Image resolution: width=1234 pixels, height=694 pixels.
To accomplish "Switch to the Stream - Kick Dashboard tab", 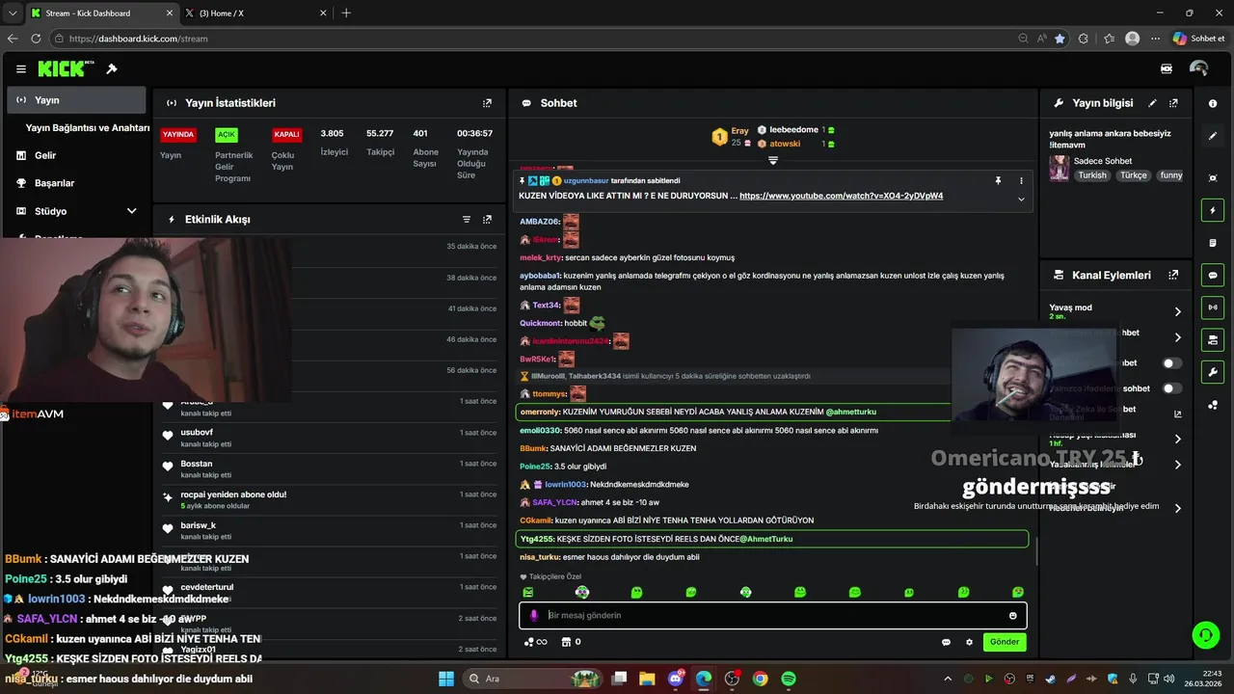I will click(102, 13).
